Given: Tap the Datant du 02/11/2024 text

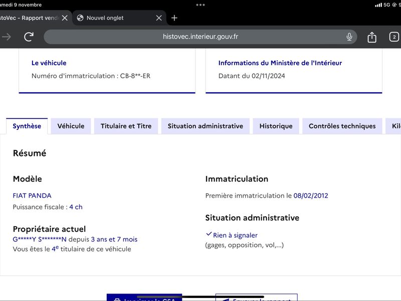Looking at the screenshot, I should (252, 76).
